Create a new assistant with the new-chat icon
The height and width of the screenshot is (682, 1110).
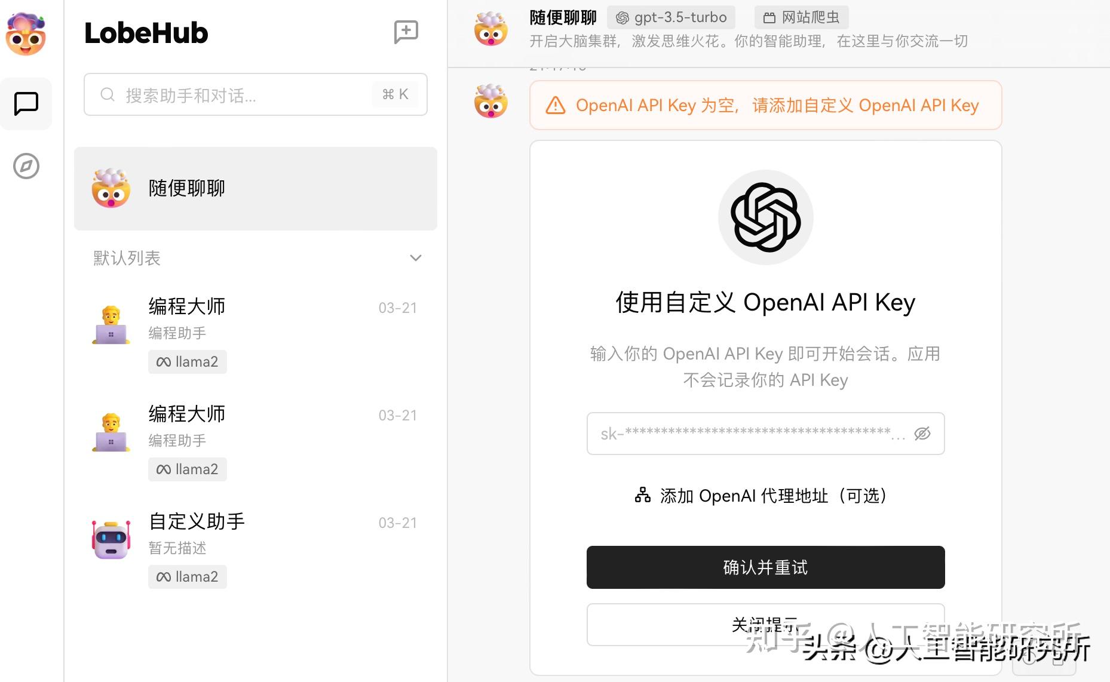point(406,32)
